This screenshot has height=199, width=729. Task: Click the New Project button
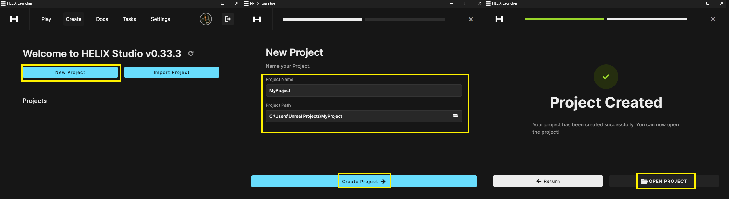(x=70, y=72)
